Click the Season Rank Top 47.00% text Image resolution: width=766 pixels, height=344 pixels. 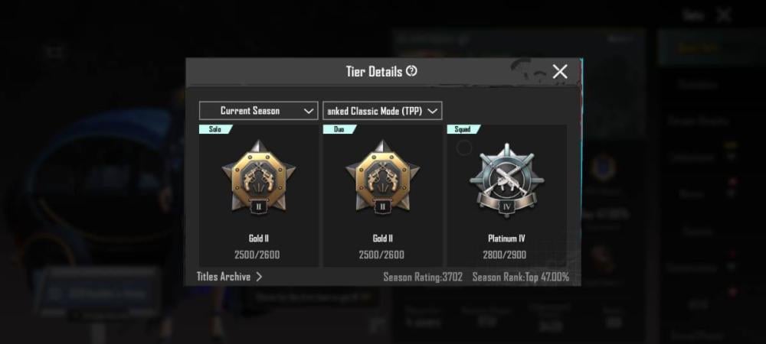point(521,277)
